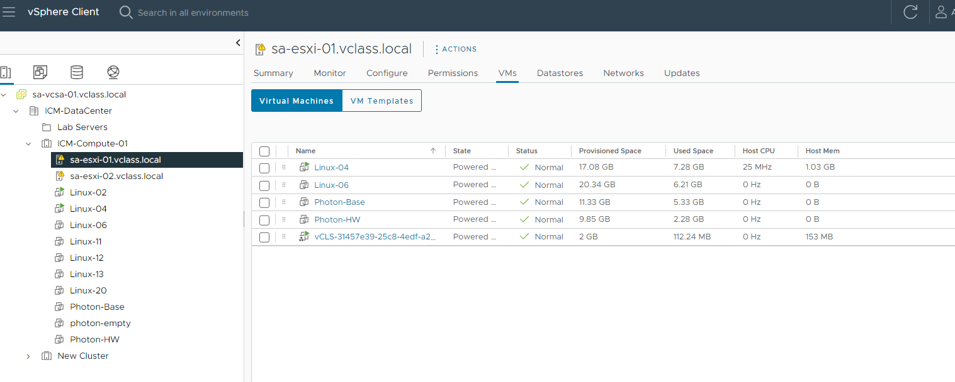Image resolution: width=955 pixels, height=382 pixels.
Task: Click the drag handle of Photon-HW row
Action: pos(284,219)
